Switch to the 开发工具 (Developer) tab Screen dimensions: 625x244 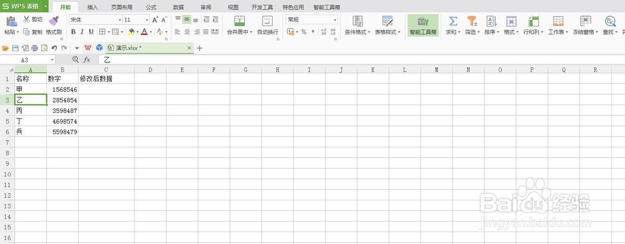pos(262,7)
